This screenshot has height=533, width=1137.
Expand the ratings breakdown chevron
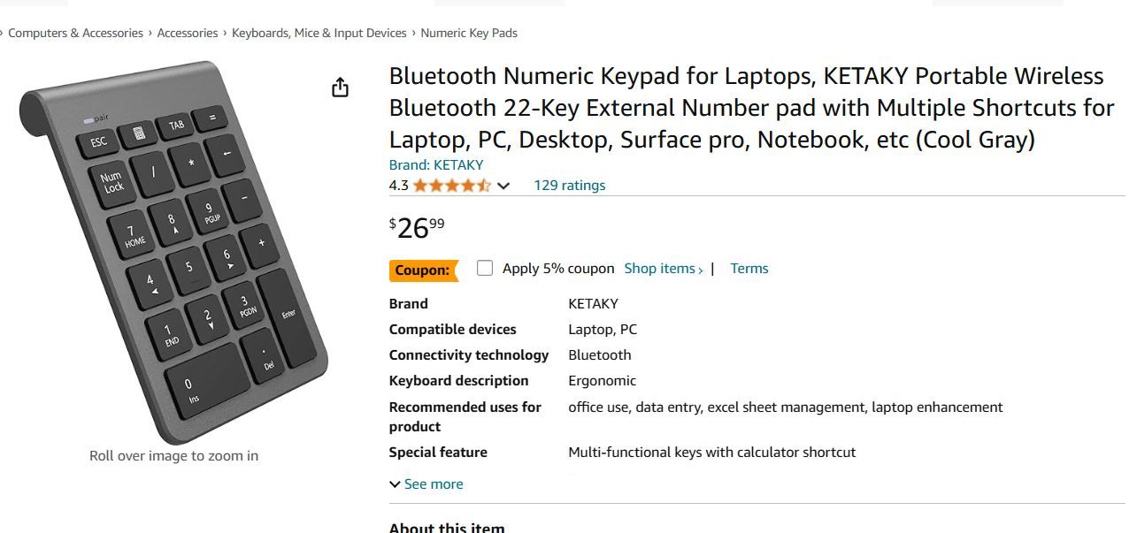(503, 187)
